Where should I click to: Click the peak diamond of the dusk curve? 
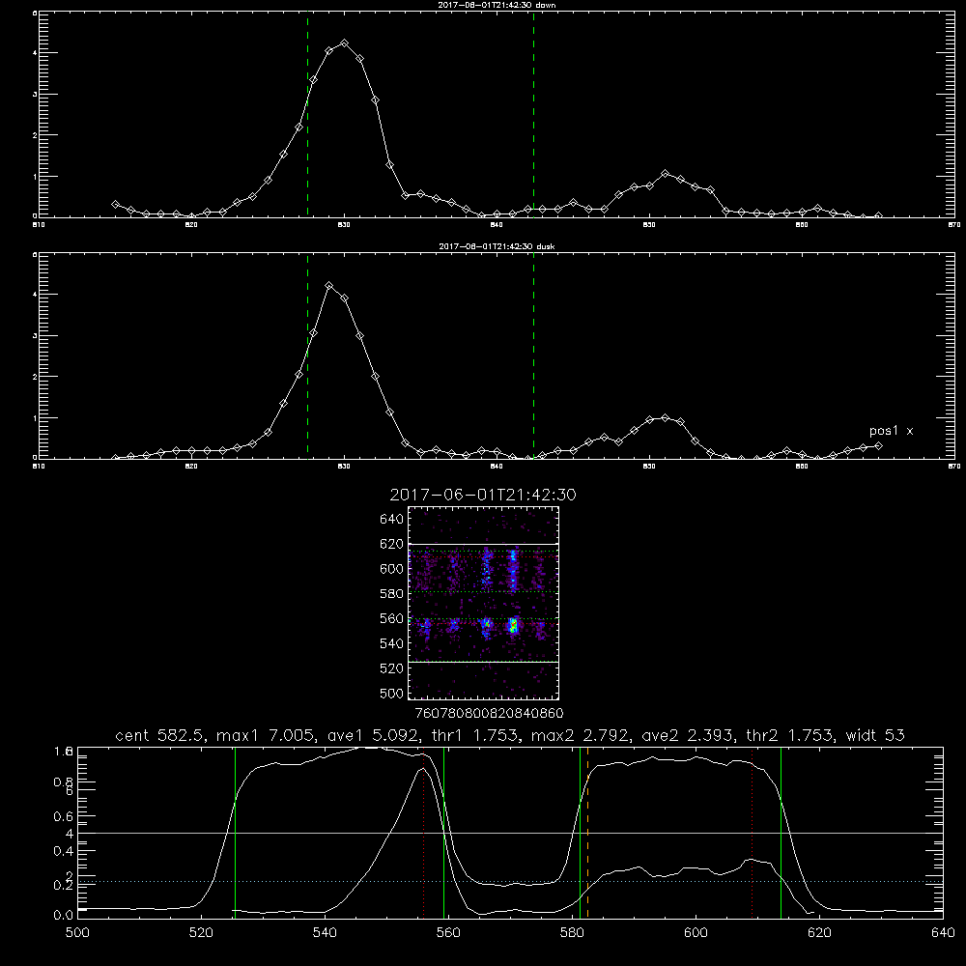tap(329, 285)
